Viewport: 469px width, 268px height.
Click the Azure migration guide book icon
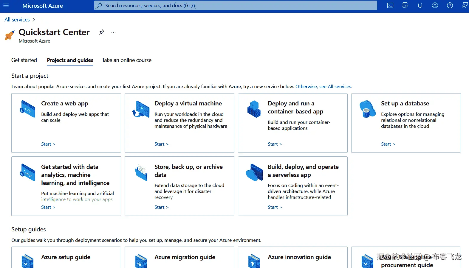[x=141, y=261]
